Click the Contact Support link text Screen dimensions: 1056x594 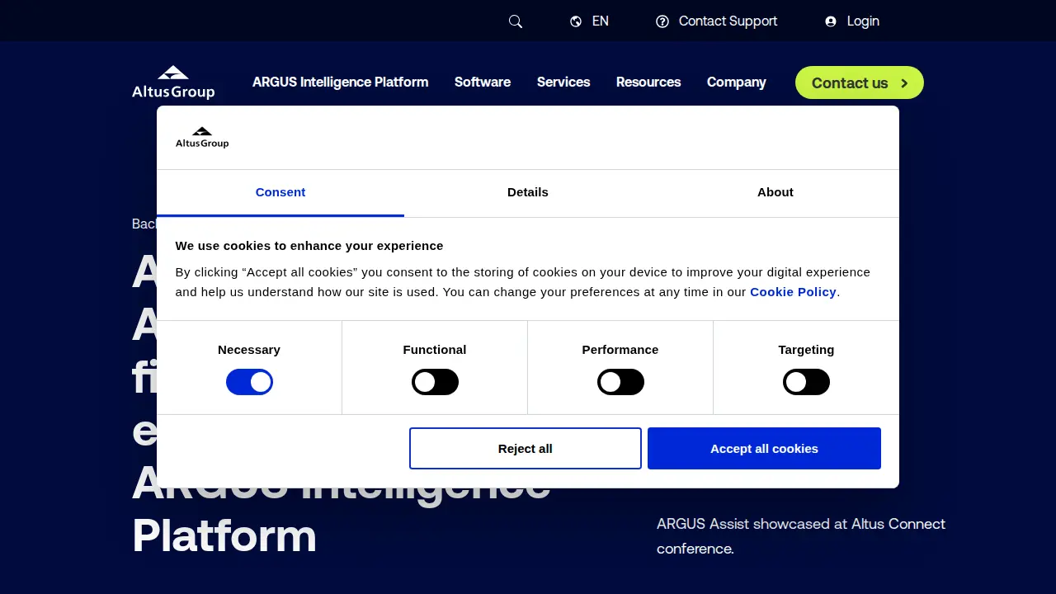pyautogui.click(x=728, y=21)
